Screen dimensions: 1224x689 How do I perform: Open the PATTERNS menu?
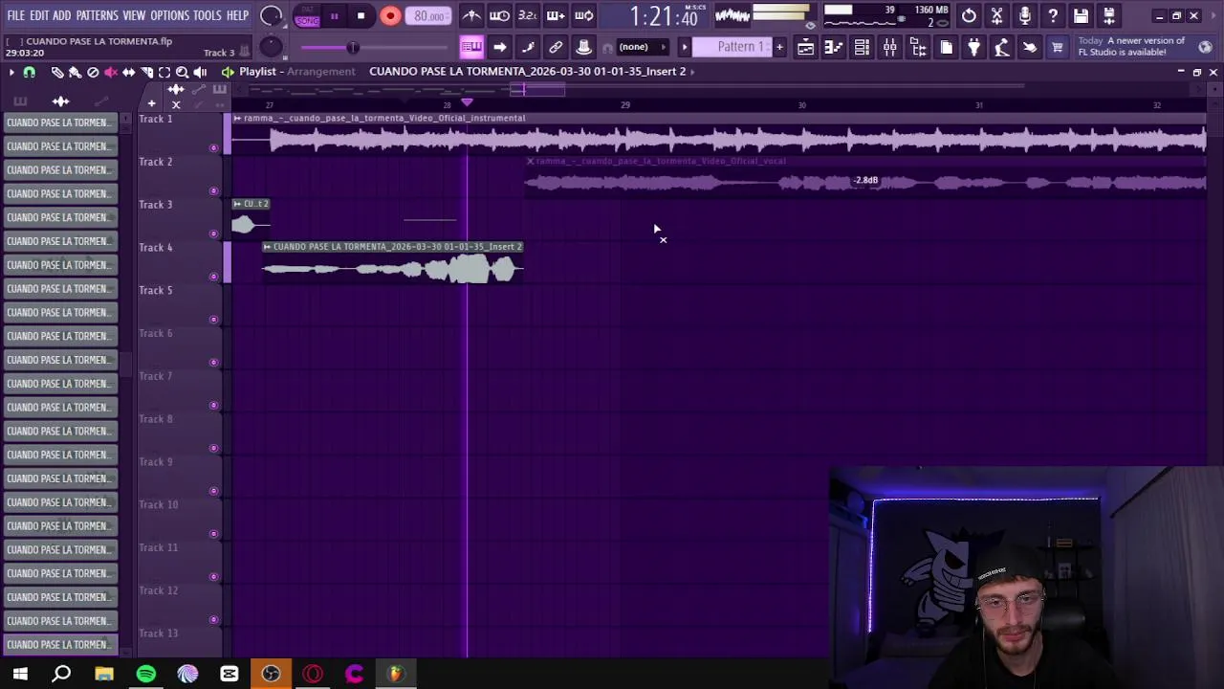coord(98,15)
